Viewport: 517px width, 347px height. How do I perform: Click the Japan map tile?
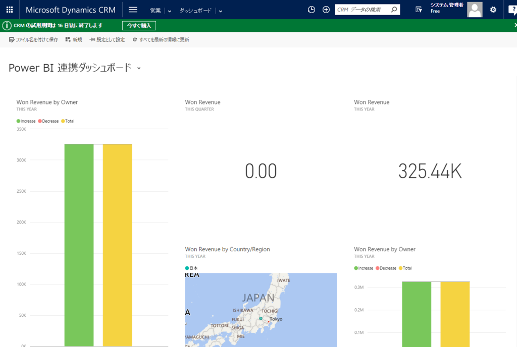point(261,310)
